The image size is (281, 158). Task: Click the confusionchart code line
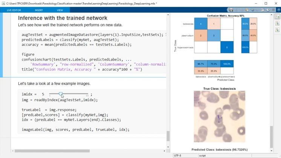coord(76,59)
